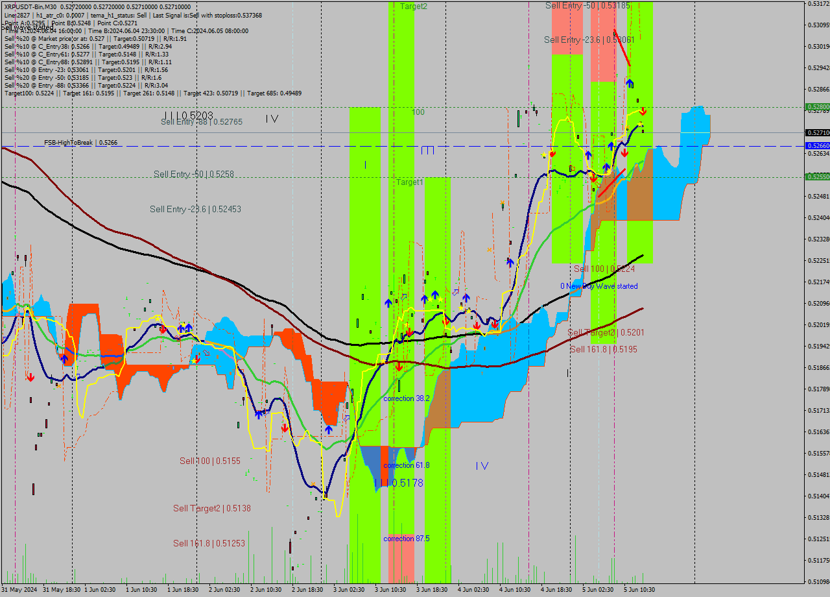
Task: Click the 'Sell %10 @ C_Entry61: 0.5277' row
Action: pyautogui.click(x=87, y=54)
